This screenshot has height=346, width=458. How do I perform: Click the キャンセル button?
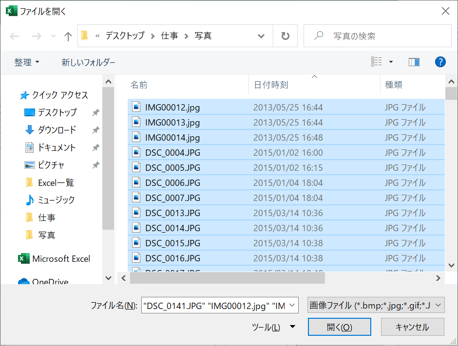click(412, 327)
